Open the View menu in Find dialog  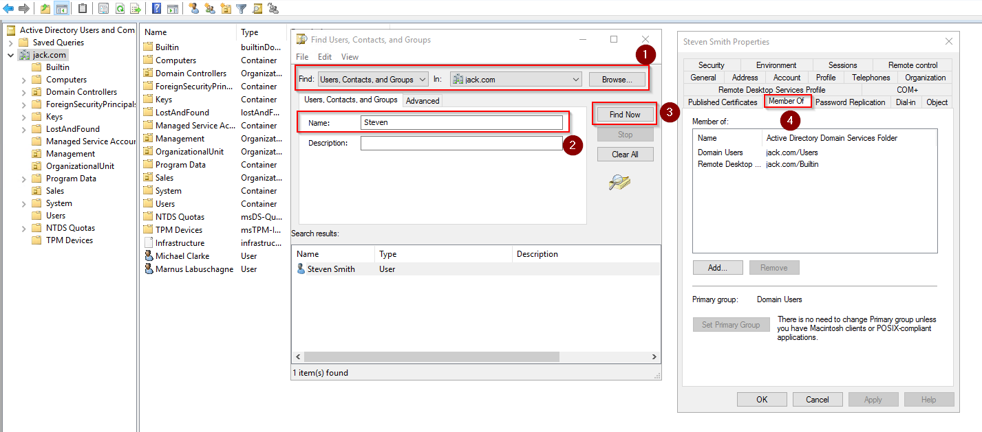pos(350,56)
